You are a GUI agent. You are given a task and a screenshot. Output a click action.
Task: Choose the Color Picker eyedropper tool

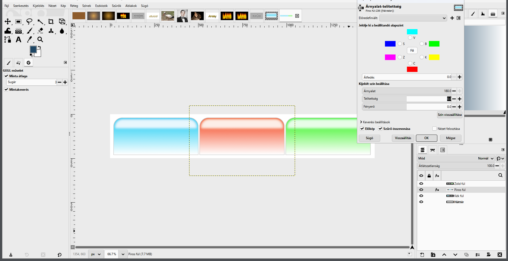point(29,40)
